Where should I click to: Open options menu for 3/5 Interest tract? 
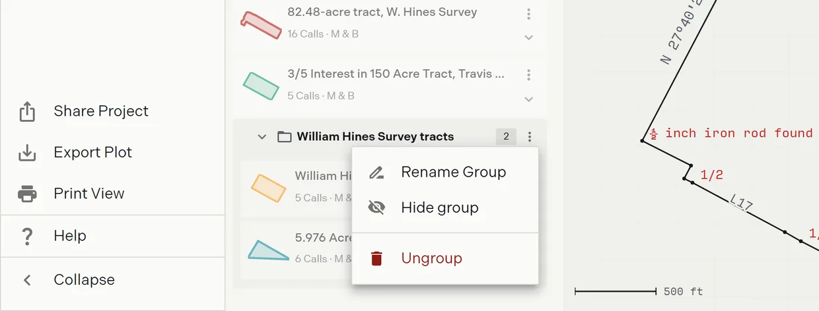tap(528, 75)
